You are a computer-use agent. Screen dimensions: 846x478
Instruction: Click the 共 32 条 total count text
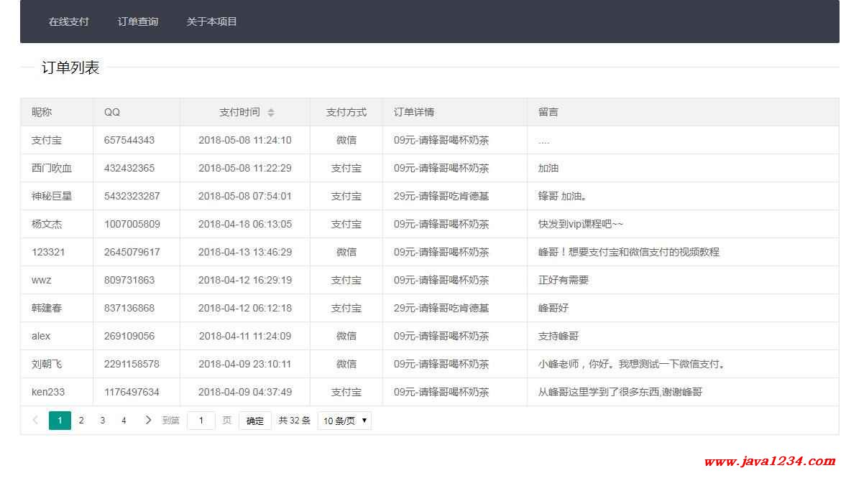294,421
